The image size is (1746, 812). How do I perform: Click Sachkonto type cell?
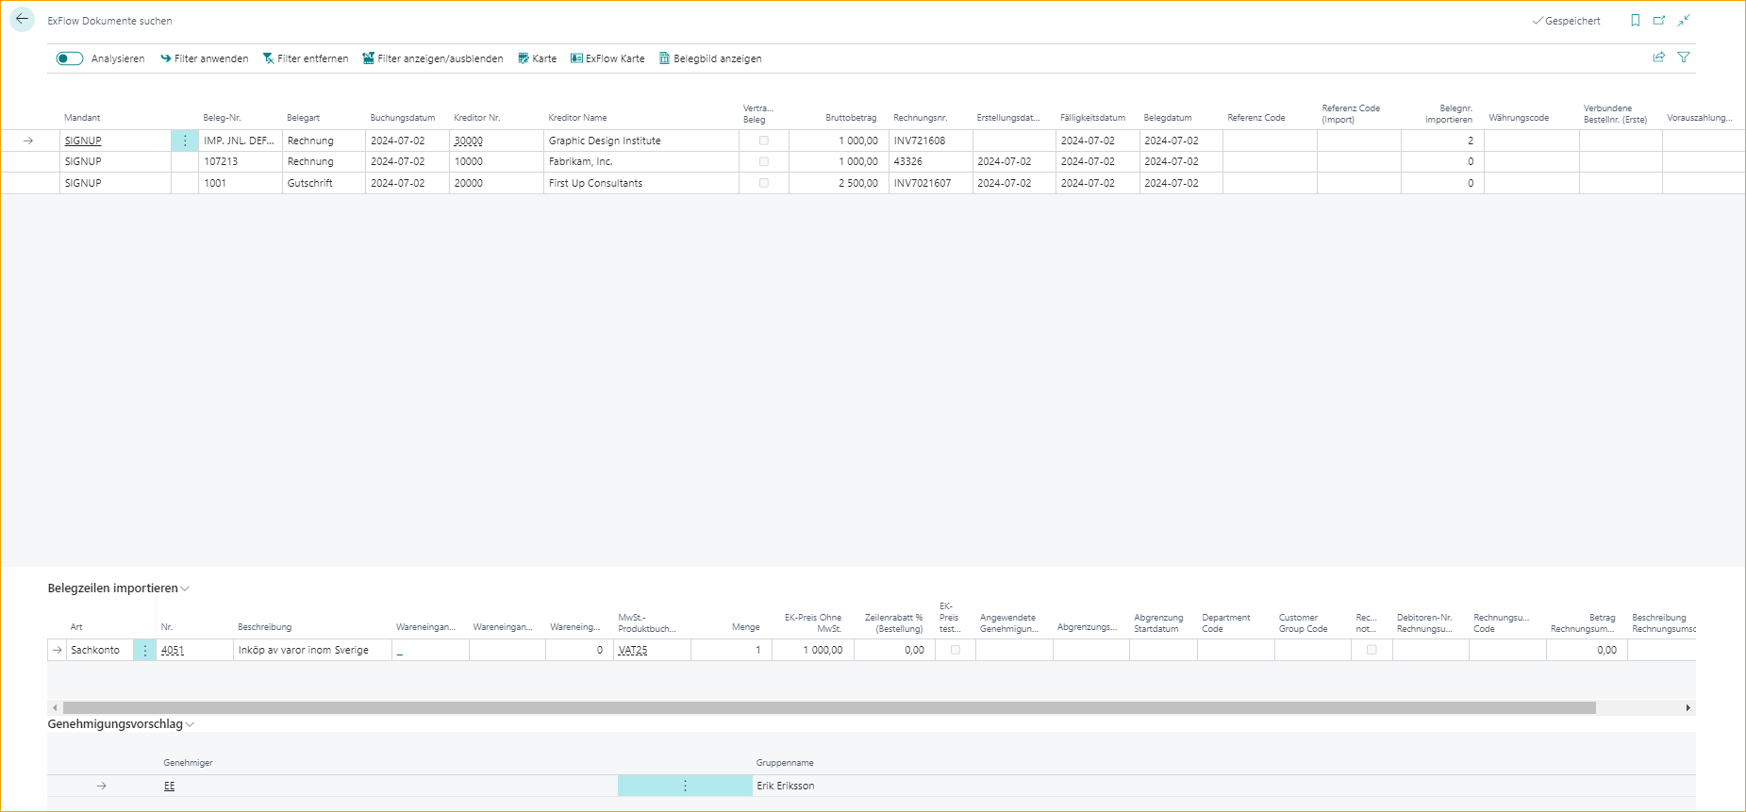[99, 650]
